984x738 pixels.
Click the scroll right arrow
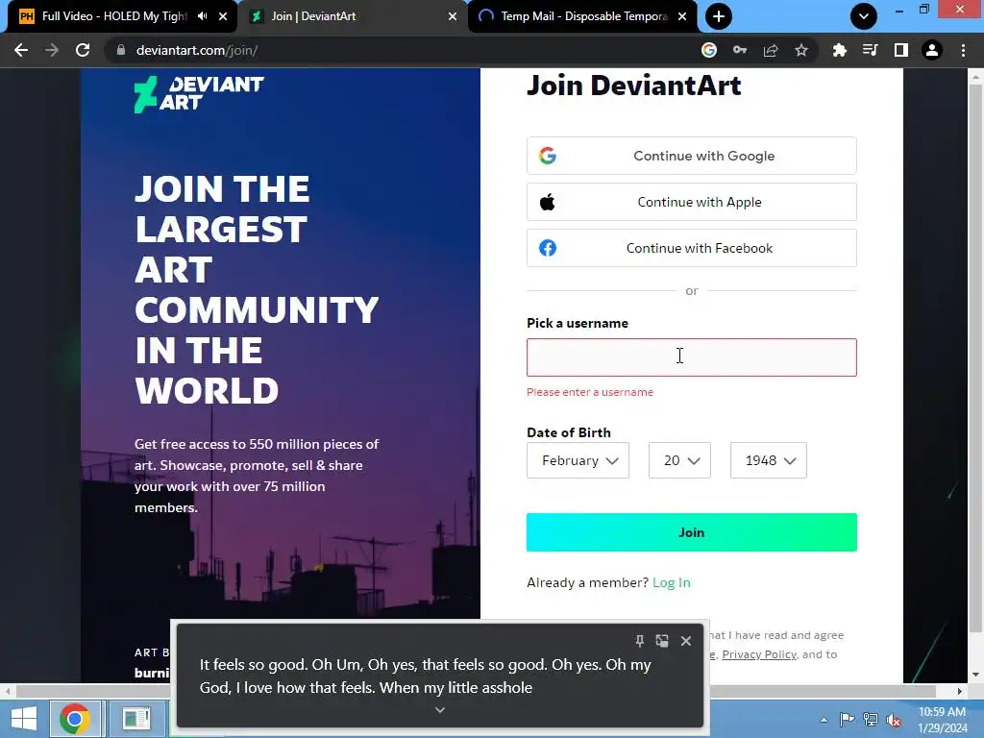tap(960, 691)
